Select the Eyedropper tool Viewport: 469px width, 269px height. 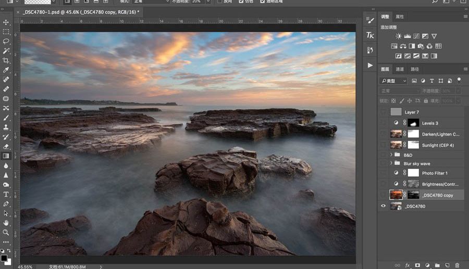(x=6, y=70)
